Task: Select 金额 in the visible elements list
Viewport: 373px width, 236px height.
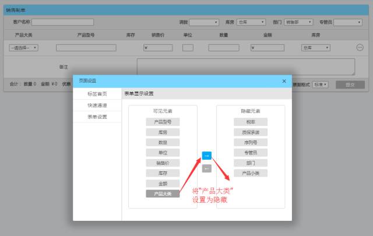Action: (x=163, y=184)
